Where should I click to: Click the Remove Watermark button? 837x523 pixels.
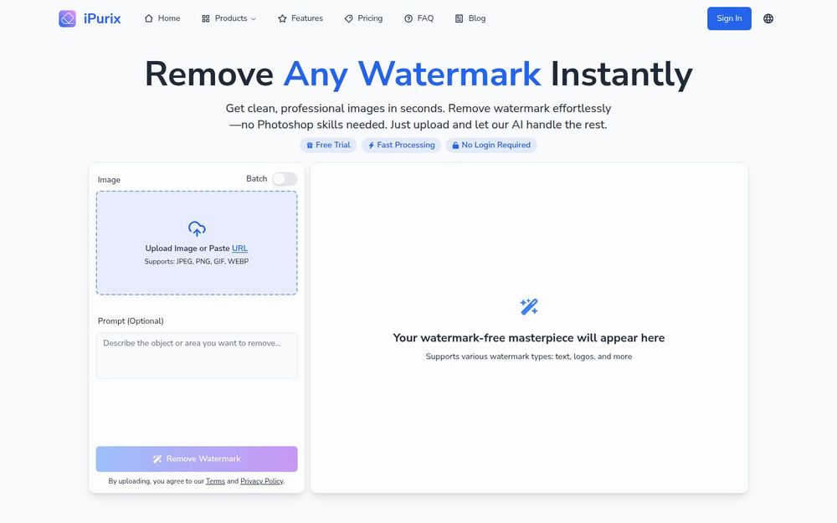point(197,459)
